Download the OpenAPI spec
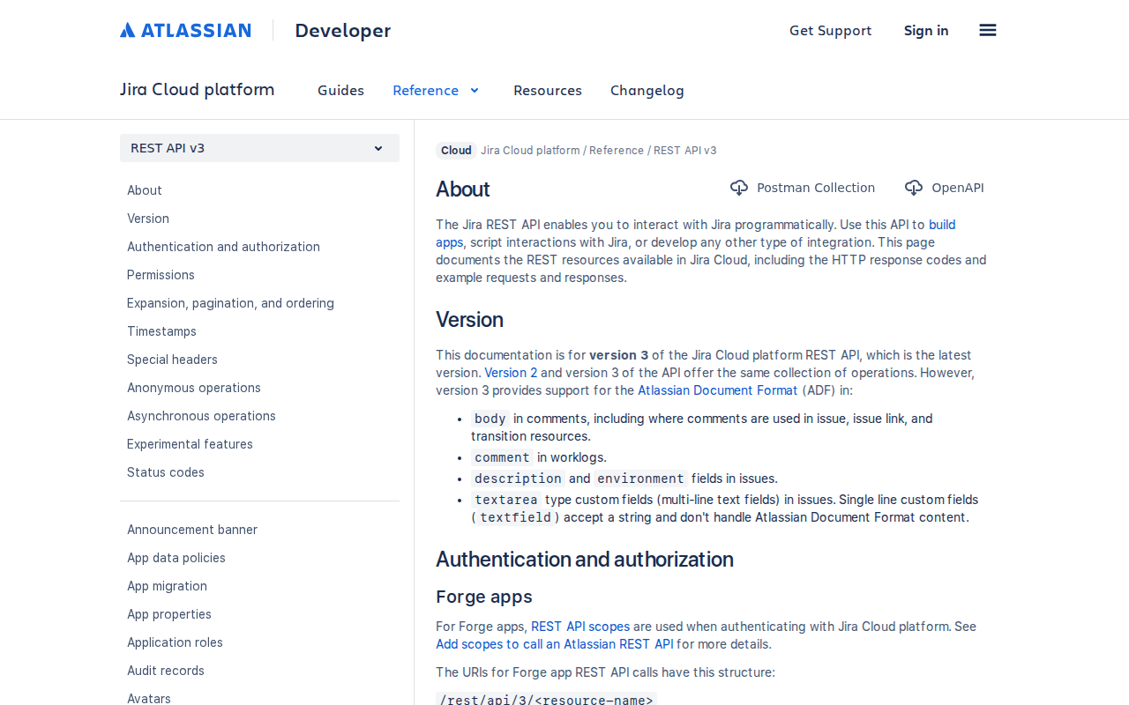This screenshot has width=1129, height=705. 944,188
